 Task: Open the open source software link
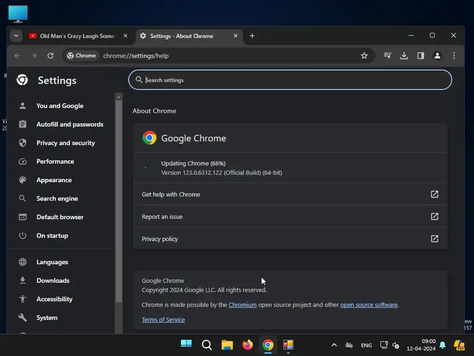(369, 305)
